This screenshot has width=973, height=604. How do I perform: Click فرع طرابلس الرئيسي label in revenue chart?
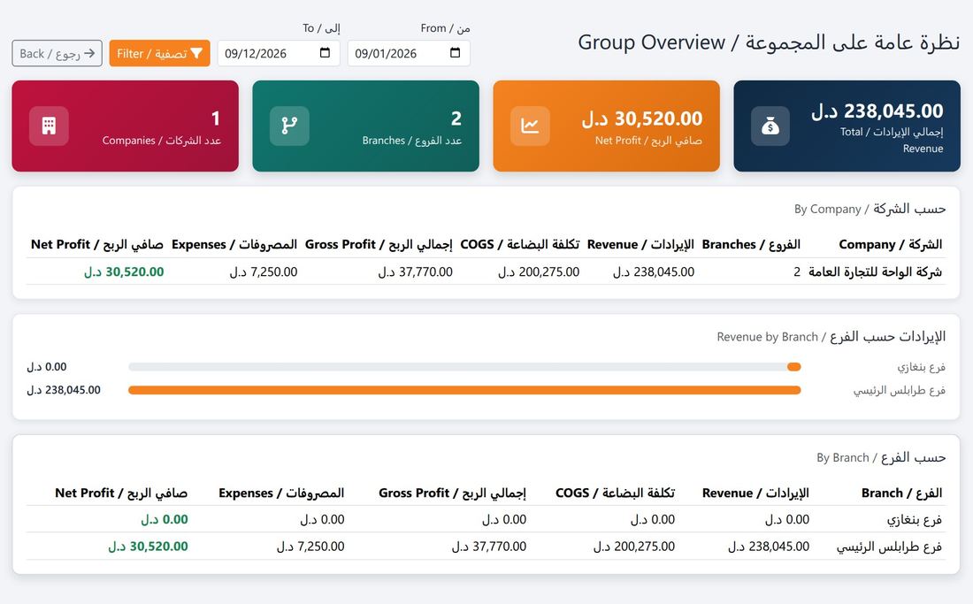coord(900,390)
